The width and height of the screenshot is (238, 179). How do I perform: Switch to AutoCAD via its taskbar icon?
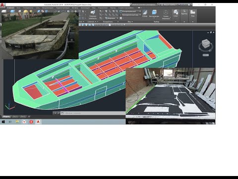tap(38, 122)
